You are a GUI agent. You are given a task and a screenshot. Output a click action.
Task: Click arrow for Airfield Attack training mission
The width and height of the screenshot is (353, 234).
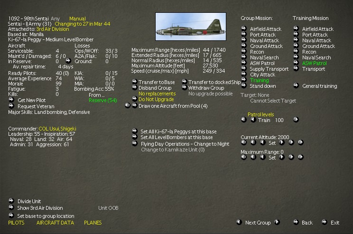point(296,28)
